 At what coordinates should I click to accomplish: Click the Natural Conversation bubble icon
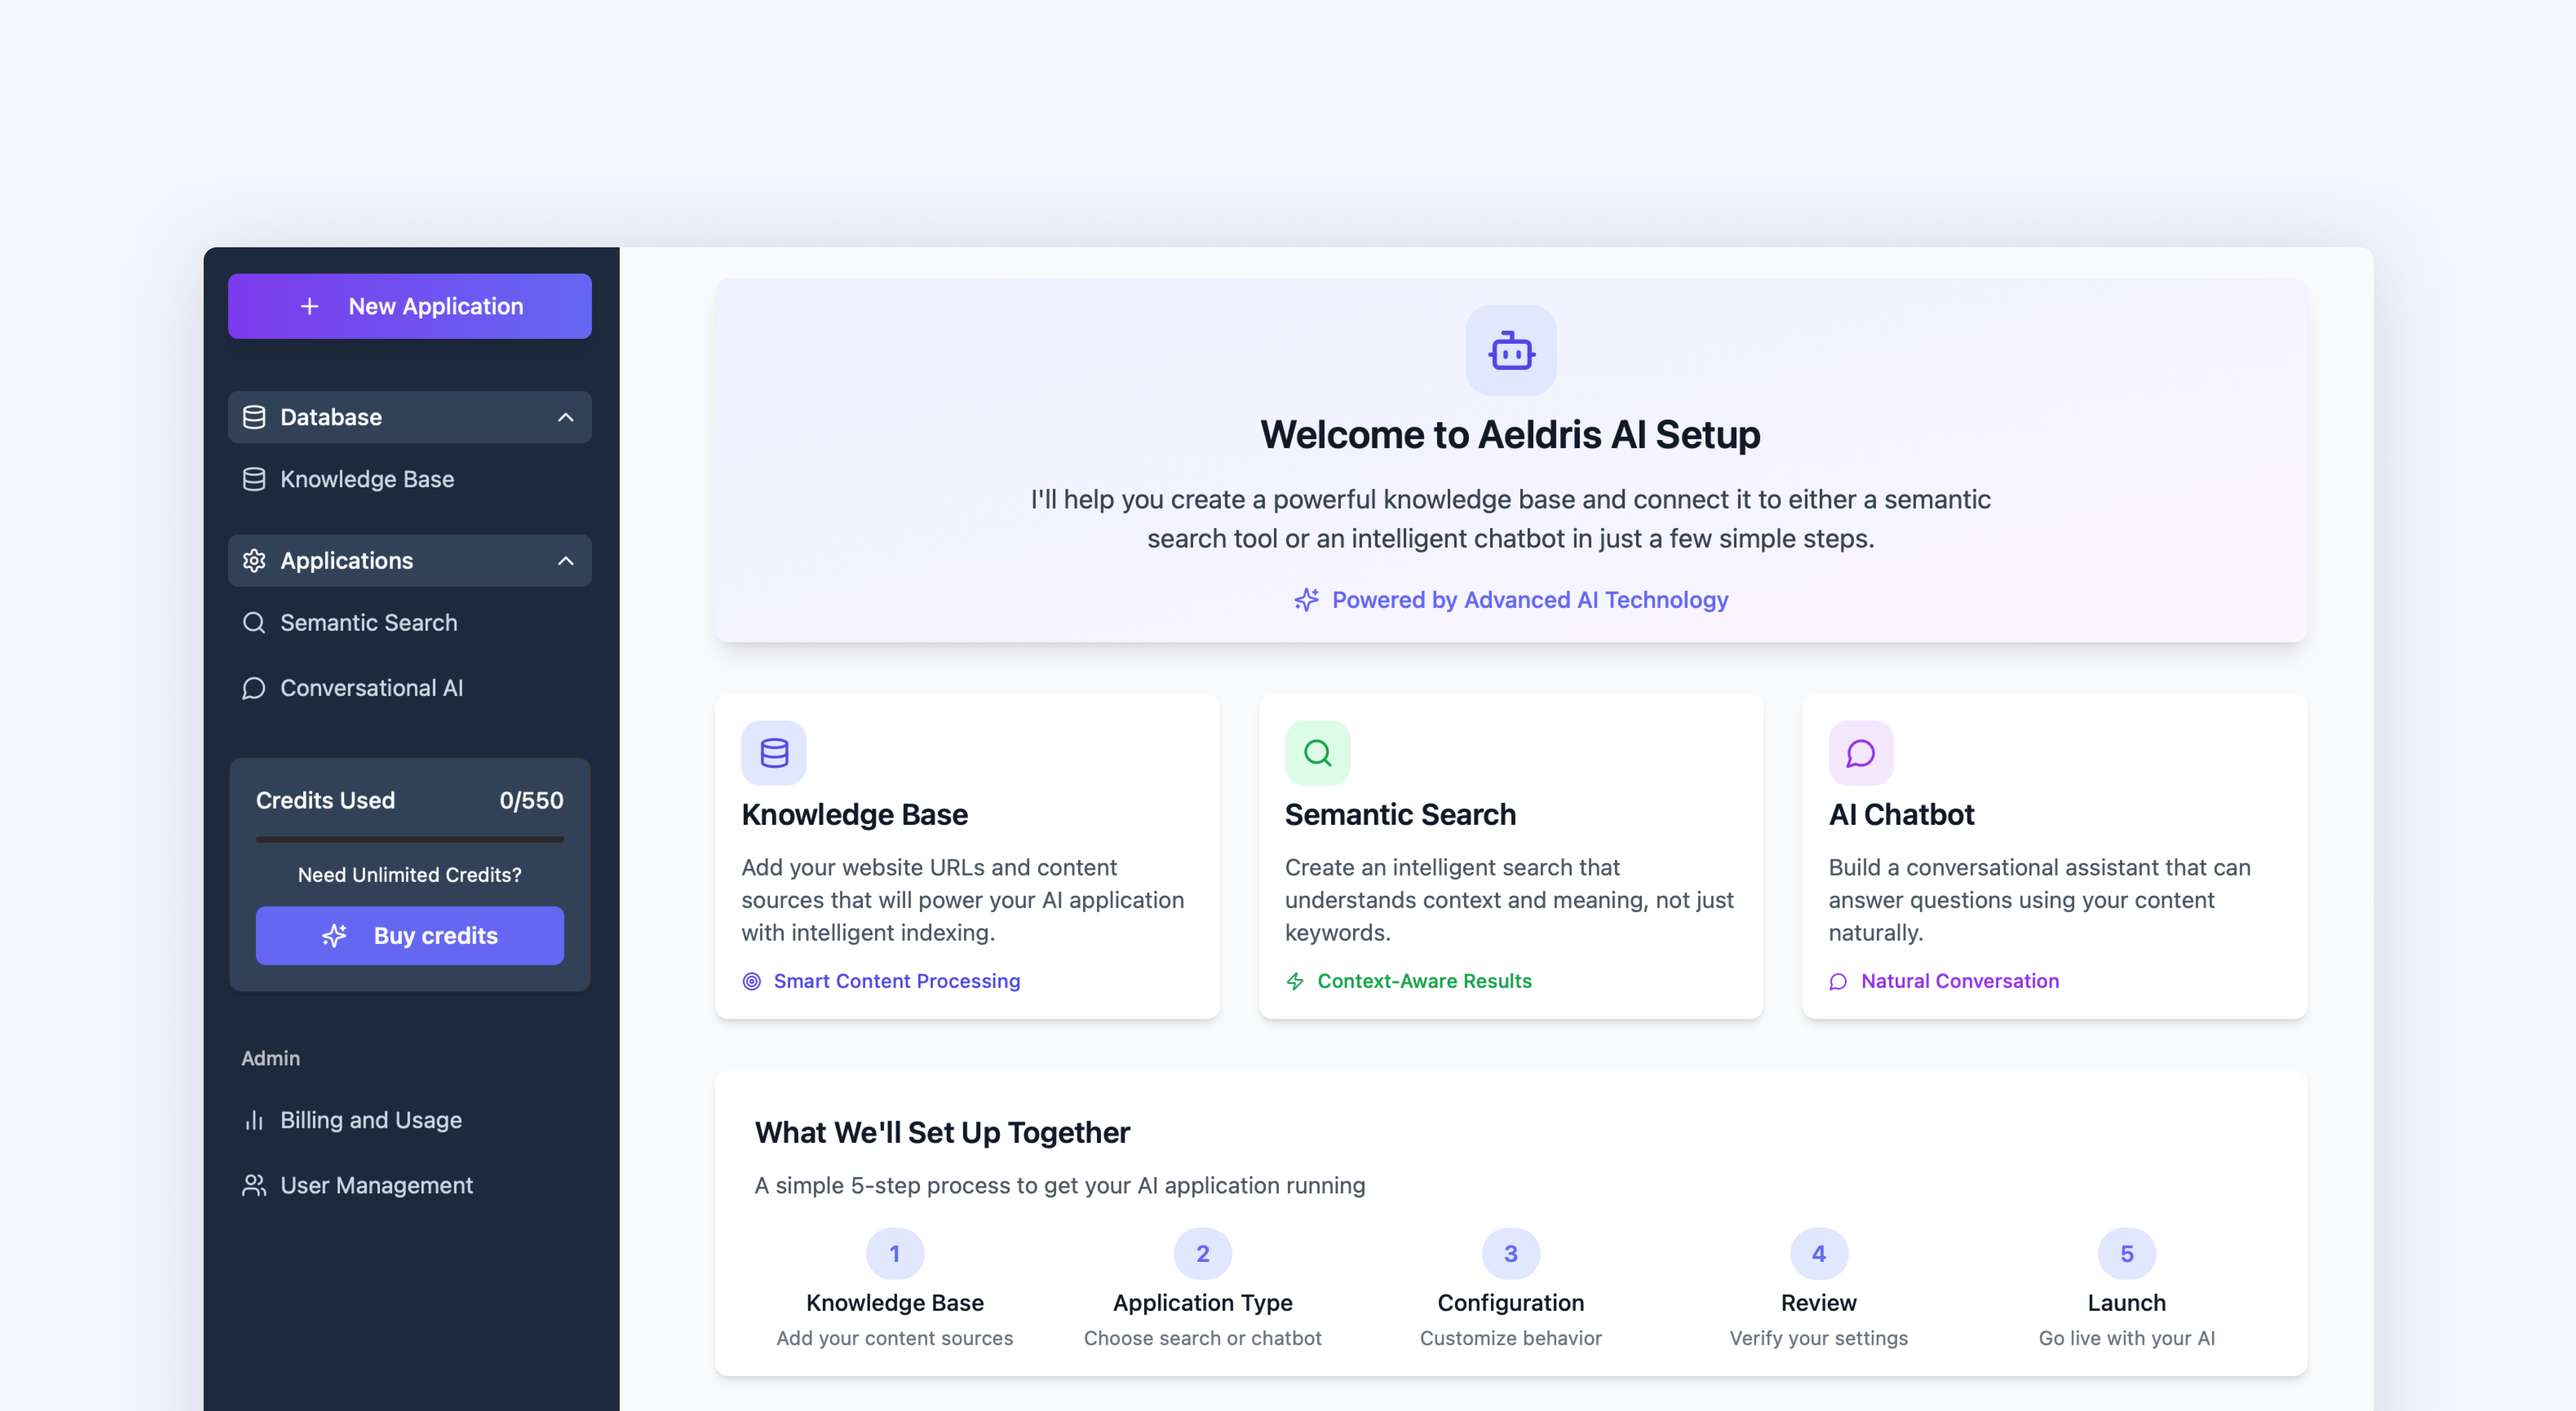click(x=1838, y=982)
